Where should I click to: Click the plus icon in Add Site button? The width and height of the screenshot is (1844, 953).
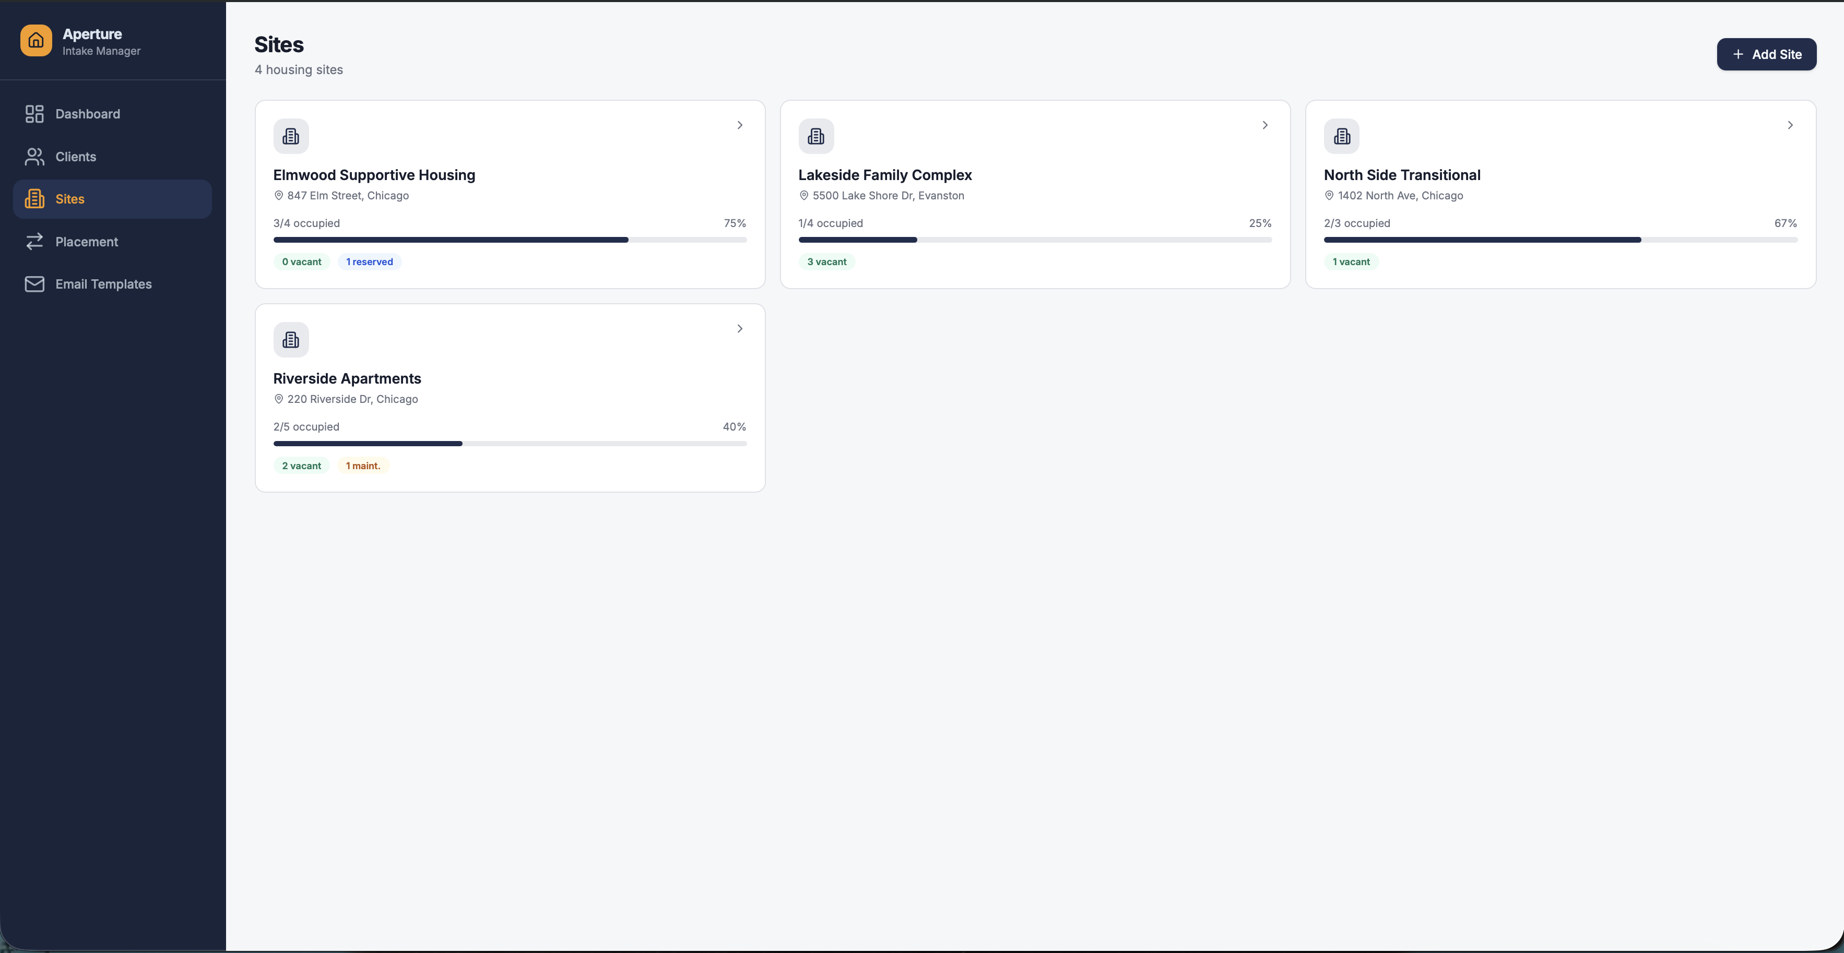click(1738, 54)
